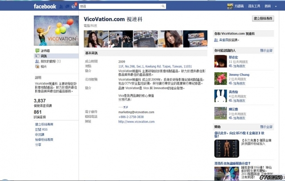Click the VICOVATION page profile picture

[x=56, y=31]
